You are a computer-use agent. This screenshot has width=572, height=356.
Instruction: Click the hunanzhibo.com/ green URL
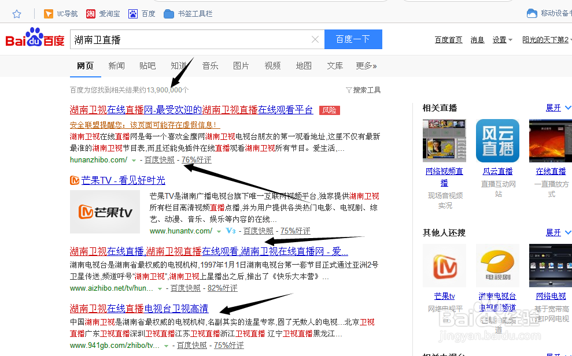(x=98, y=160)
